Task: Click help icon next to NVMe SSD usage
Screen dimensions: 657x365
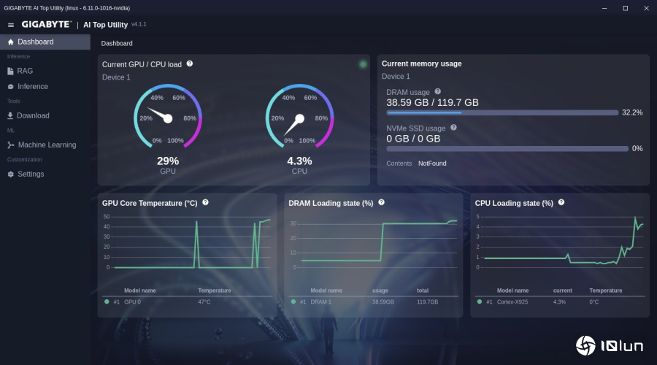Action: pos(453,127)
